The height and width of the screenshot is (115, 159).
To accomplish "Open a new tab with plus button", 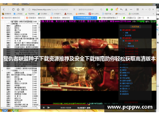I will coord(148,18).
